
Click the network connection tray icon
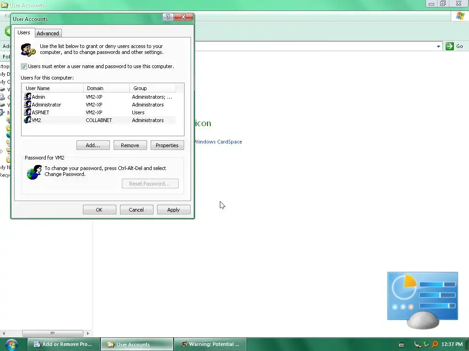pyautogui.click(x=418, y=345)
